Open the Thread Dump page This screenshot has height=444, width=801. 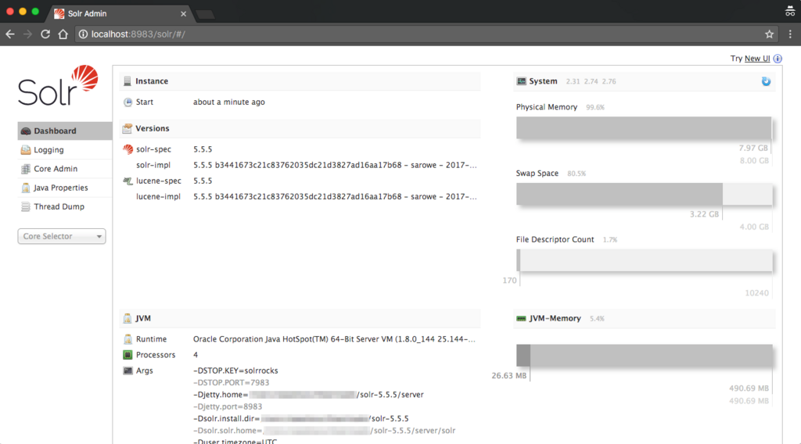65,206
